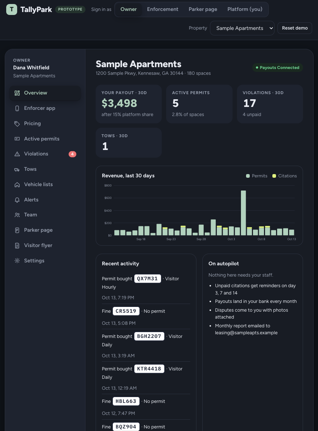The image size is (318, 431).
Task: Click the Recent activity heading
Action: [x=120, y=263]
